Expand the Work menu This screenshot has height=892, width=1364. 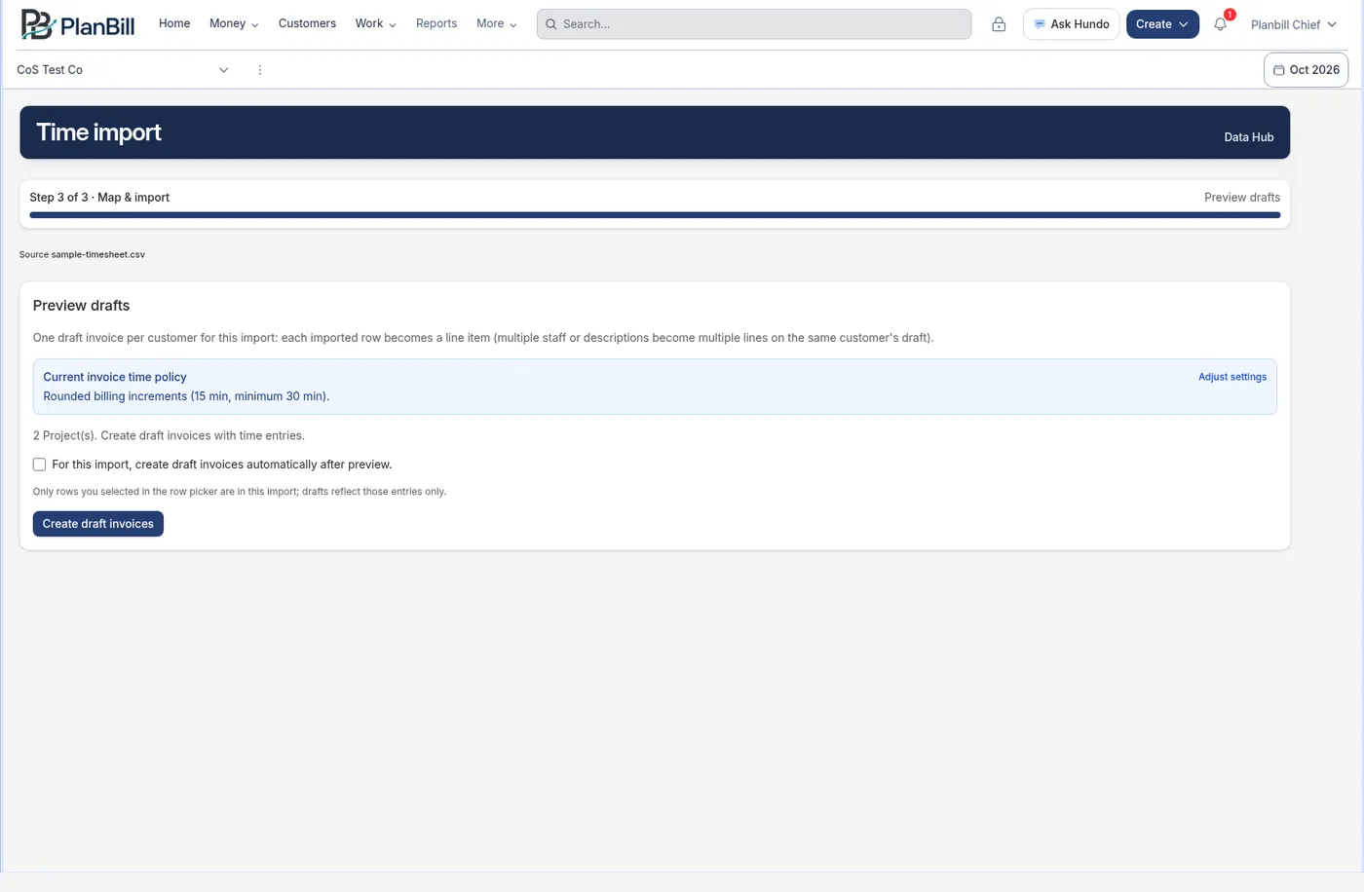pyautogui.click(x=375, y=23)
